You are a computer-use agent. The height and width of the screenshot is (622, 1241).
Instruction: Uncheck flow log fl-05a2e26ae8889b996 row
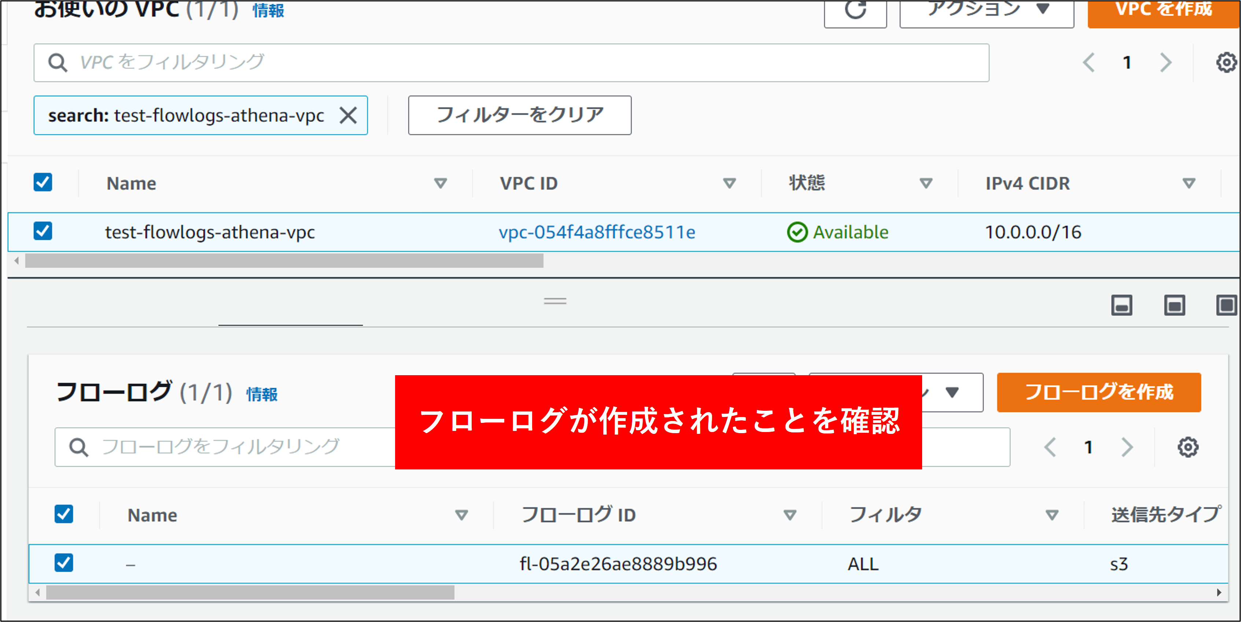(64, 563)
